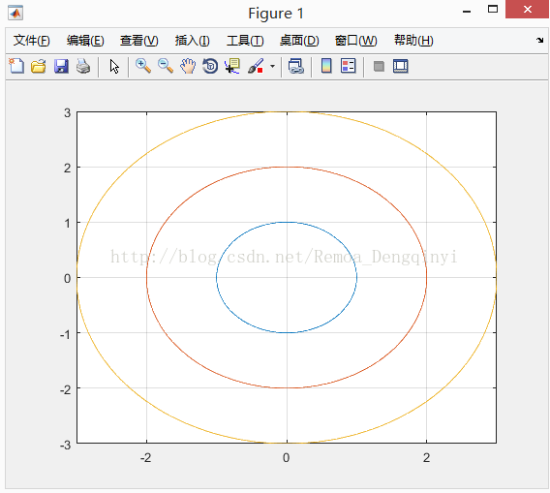Open the 文件(F) menu
Image resolution: width=550 pixels, height=493 pixels.
point(32,41)
